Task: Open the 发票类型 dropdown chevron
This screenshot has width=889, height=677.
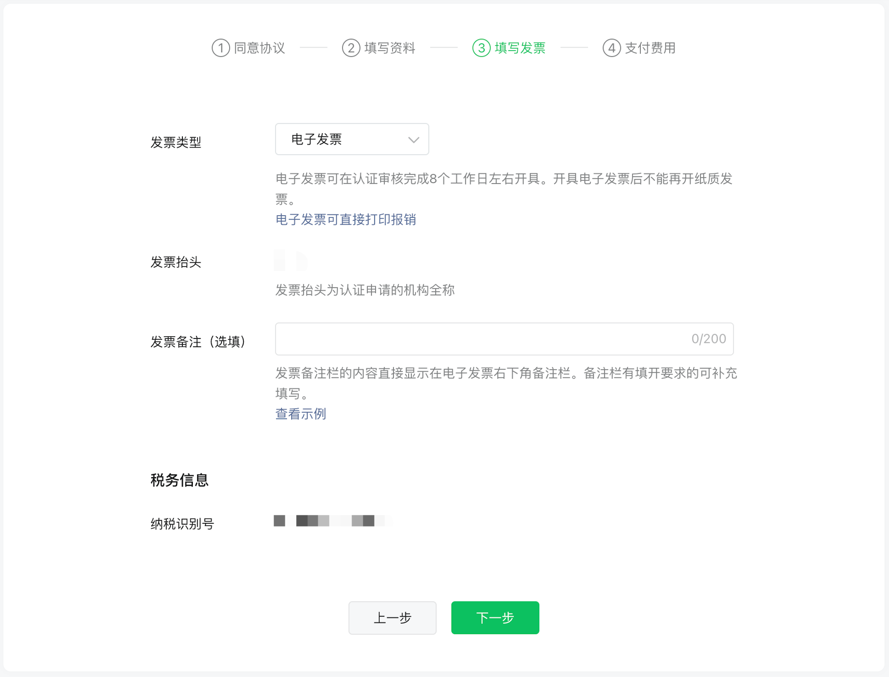Action: 413,140
